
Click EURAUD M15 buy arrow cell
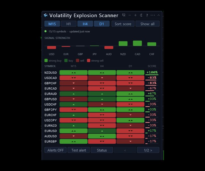pyautogui.click(x=73, y=94)
